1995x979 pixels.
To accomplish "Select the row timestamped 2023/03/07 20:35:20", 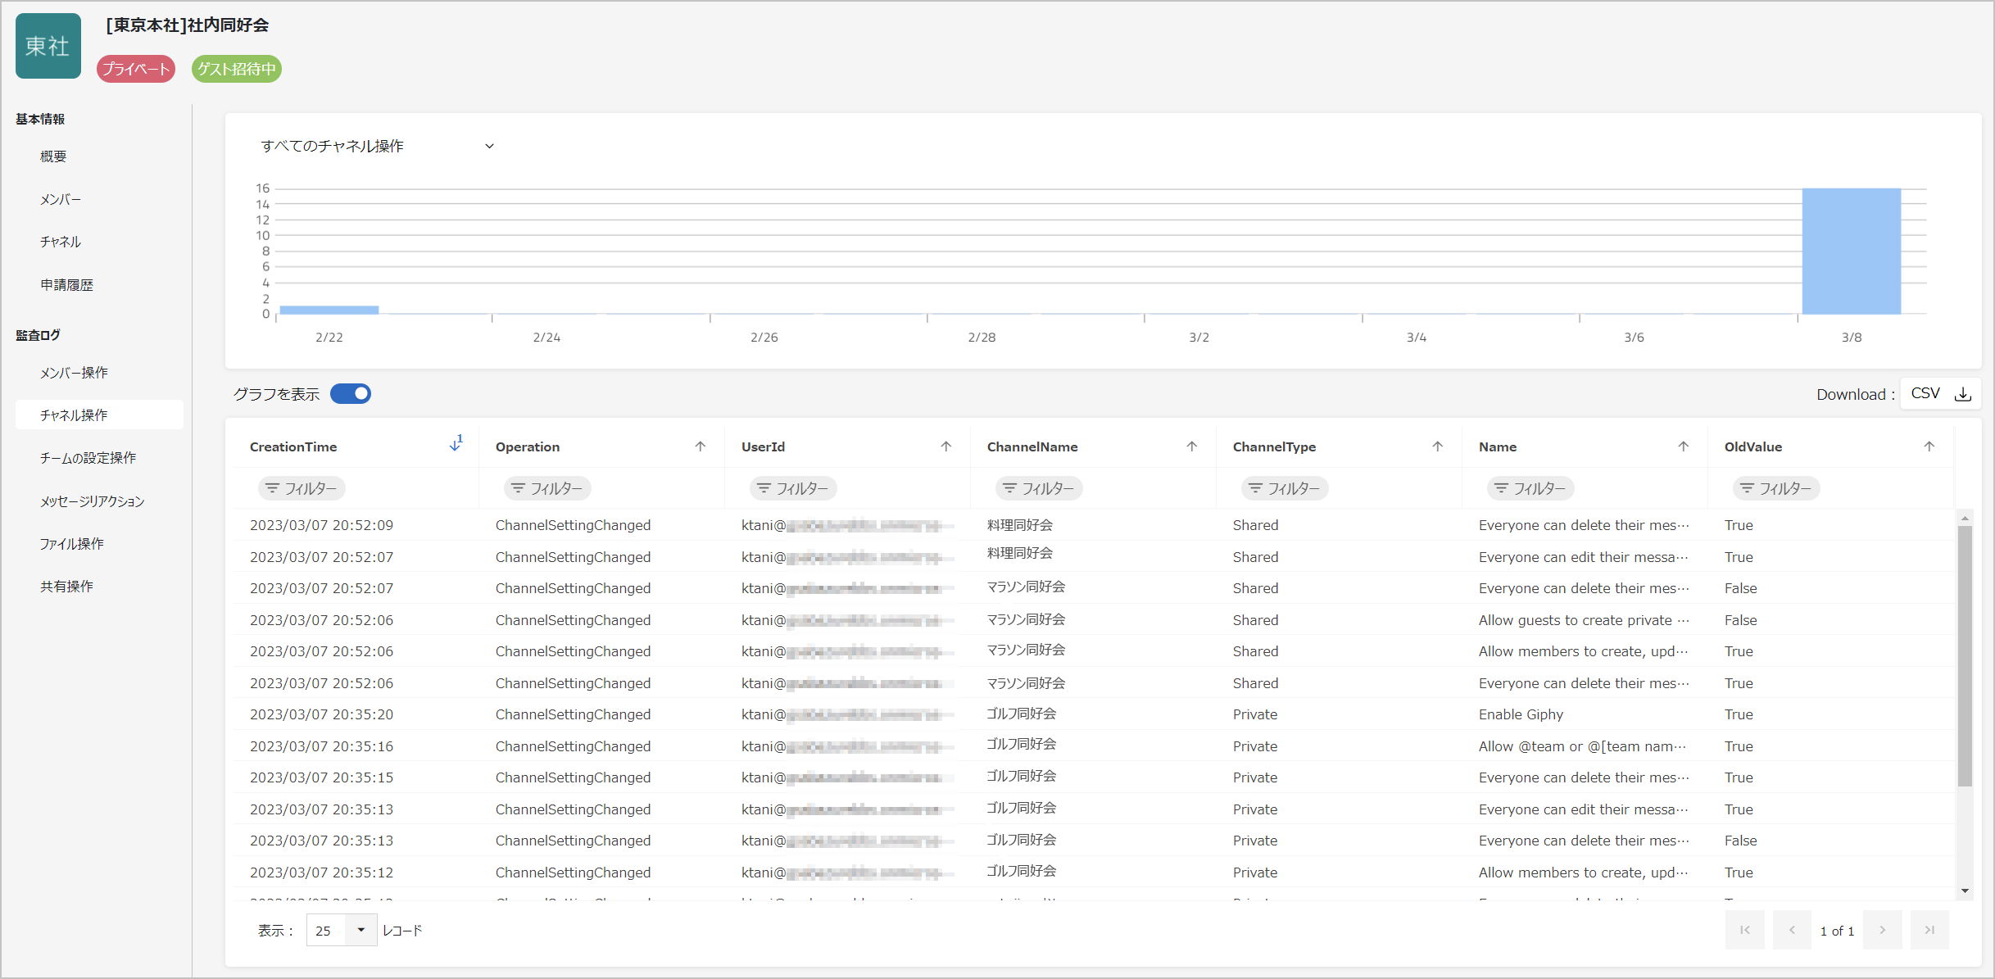I will [x=1094, y=714].
